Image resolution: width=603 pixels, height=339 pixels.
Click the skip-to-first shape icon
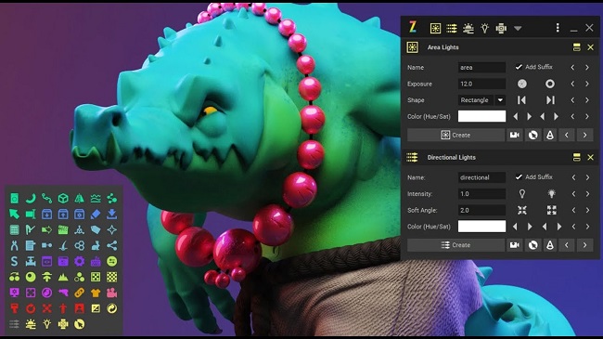pyautogui.click(x=521, y=100)
